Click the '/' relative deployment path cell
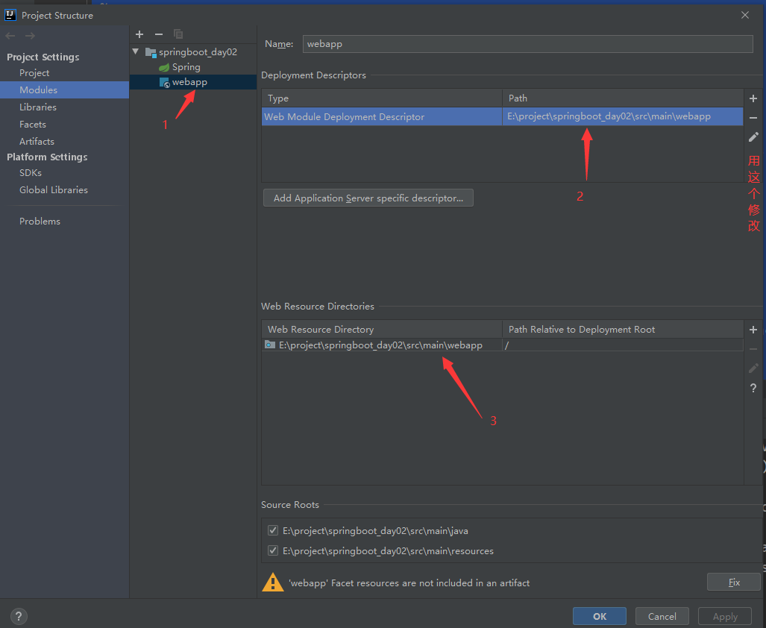Screen dimensions: 766x628 pyautogui.click(x=623, y=345)
